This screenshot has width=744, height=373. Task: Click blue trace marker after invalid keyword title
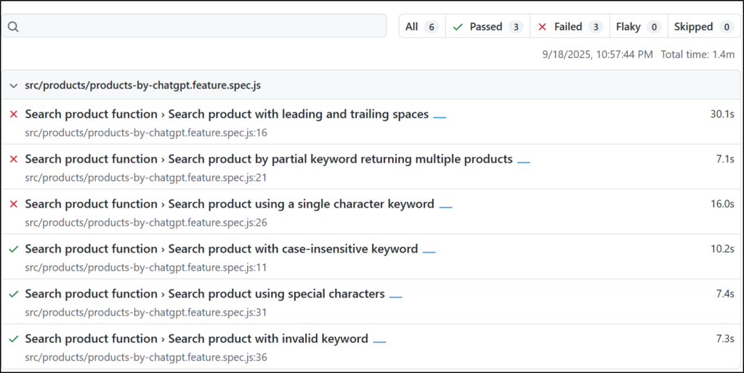(379, 341)
